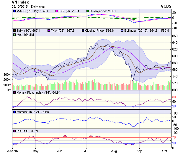Select the purple TMA (25) legend swatch
Viewport: 183px width, 157px height.
[x=49, y=30]
